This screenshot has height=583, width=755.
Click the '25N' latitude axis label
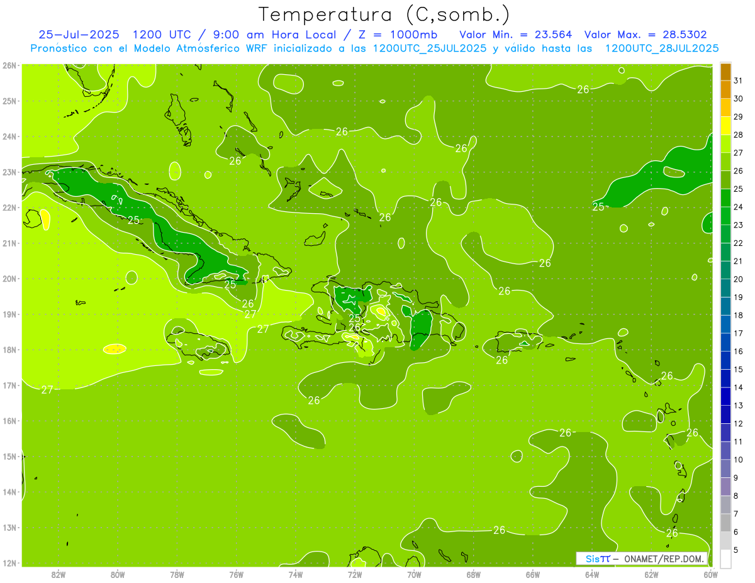[9, 101]
